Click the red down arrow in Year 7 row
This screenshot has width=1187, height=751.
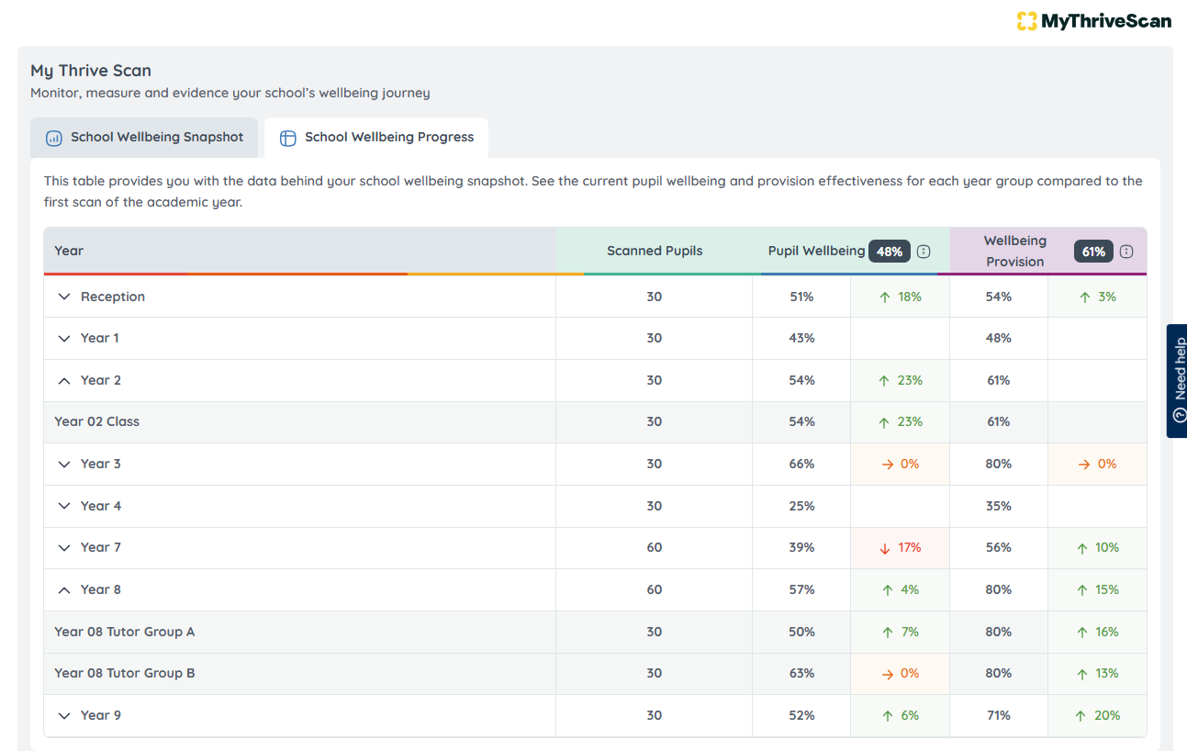[x=883, y=547]
